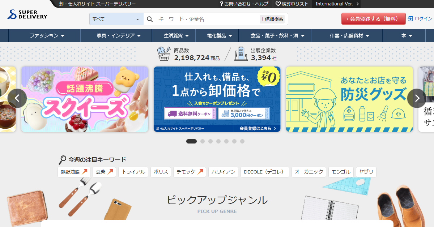Select the second carousel dot
This screenshot has width=434, height=227.
203,141
